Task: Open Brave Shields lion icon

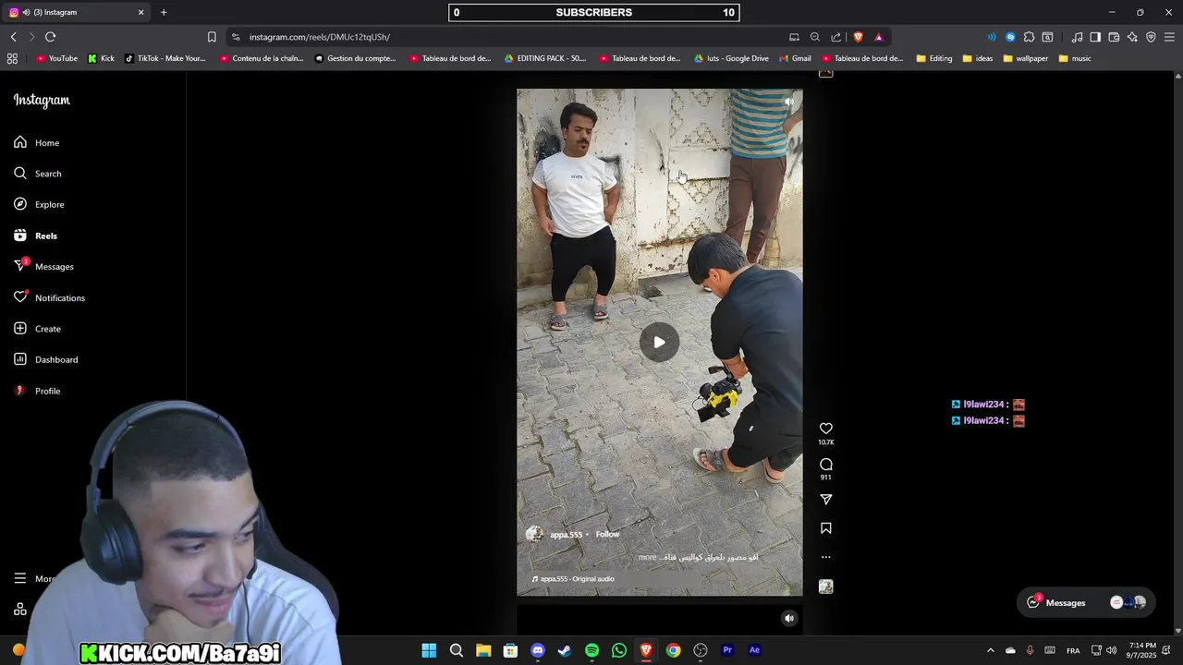Action: pyautogui.click(x=858, y=37)
